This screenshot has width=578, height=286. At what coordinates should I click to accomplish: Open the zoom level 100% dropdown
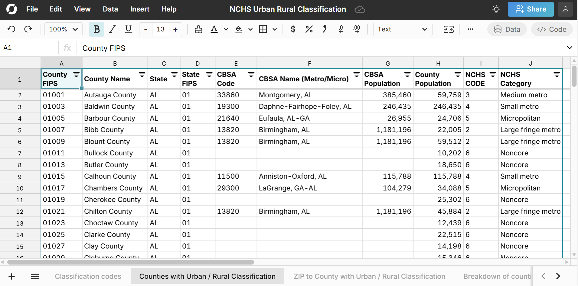coord(63,29)
